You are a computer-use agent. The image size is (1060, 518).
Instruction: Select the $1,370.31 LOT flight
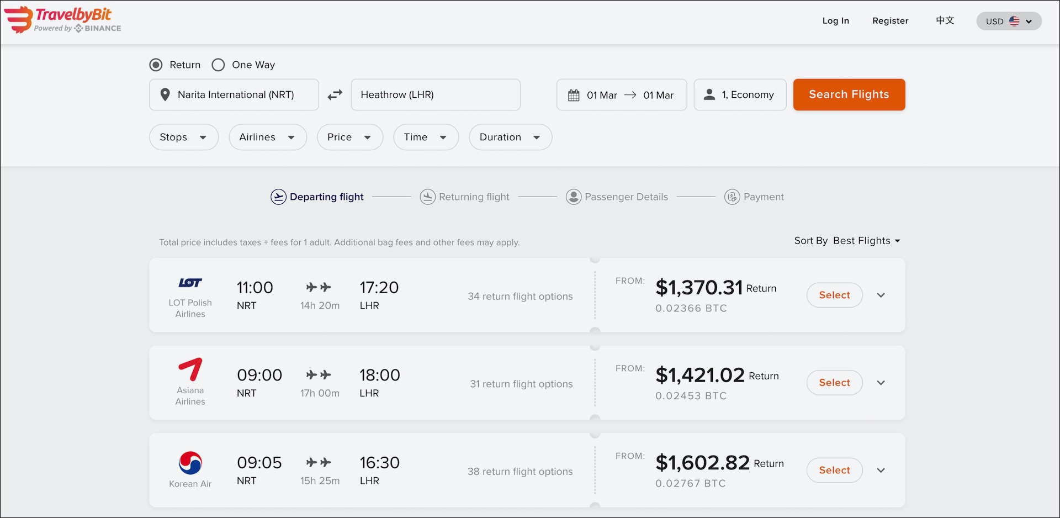click(x=835, y=295)
